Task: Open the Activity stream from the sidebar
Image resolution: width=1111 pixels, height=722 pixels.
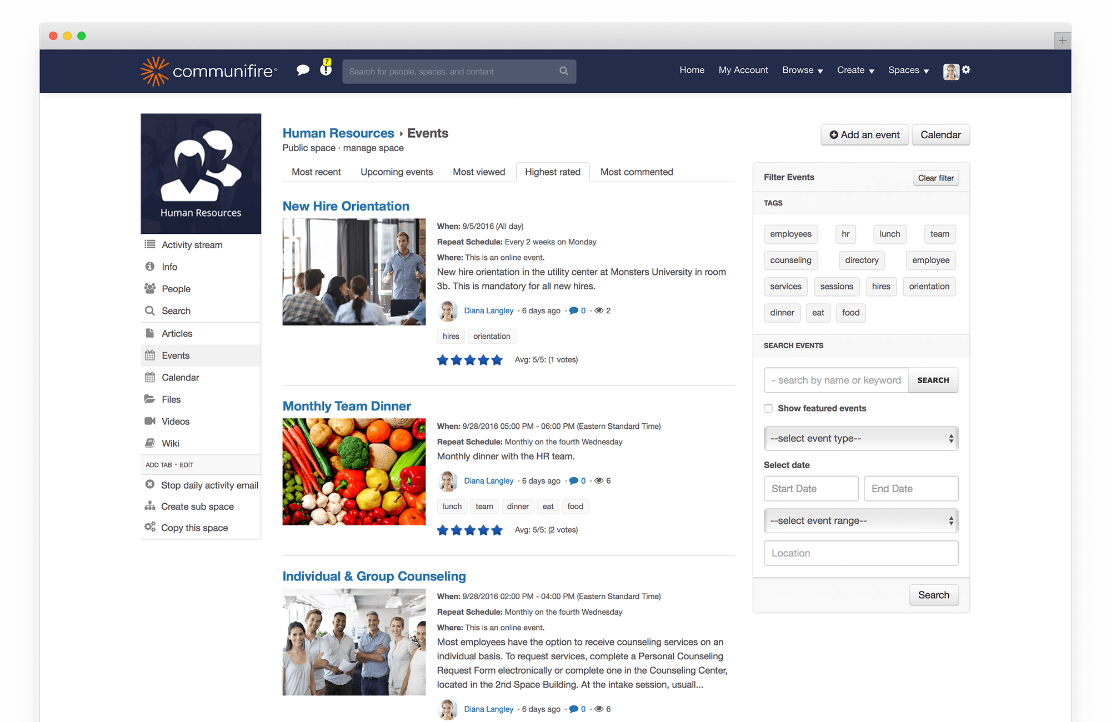Action: click(x=191, y=244)
